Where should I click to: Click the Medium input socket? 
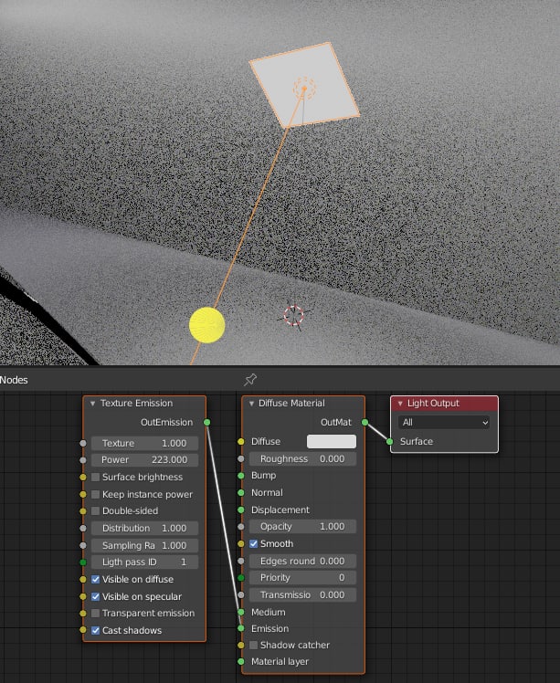point(241,612)
